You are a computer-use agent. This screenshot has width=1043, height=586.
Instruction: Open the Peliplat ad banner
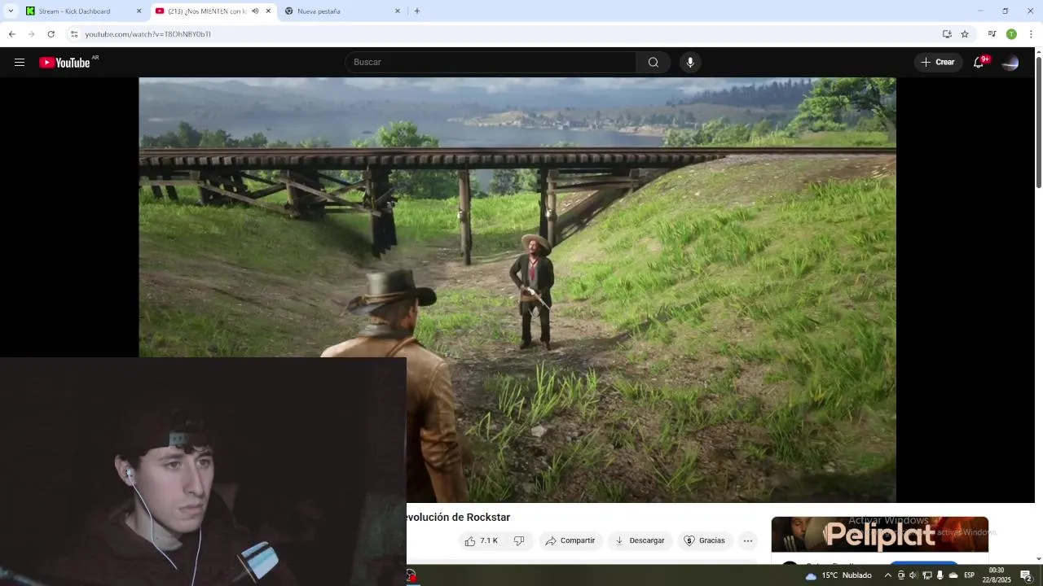pyautogui.click(x=880, y=535)
